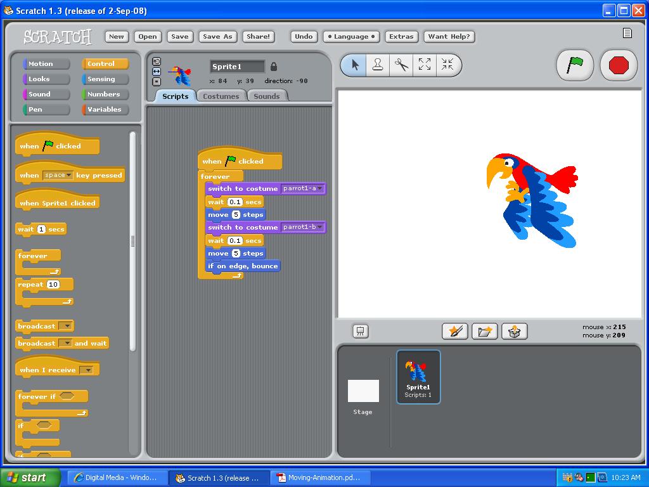Select the duplicate stamp tool
Screen dimensions: 649x487
[x=378, y=65]
